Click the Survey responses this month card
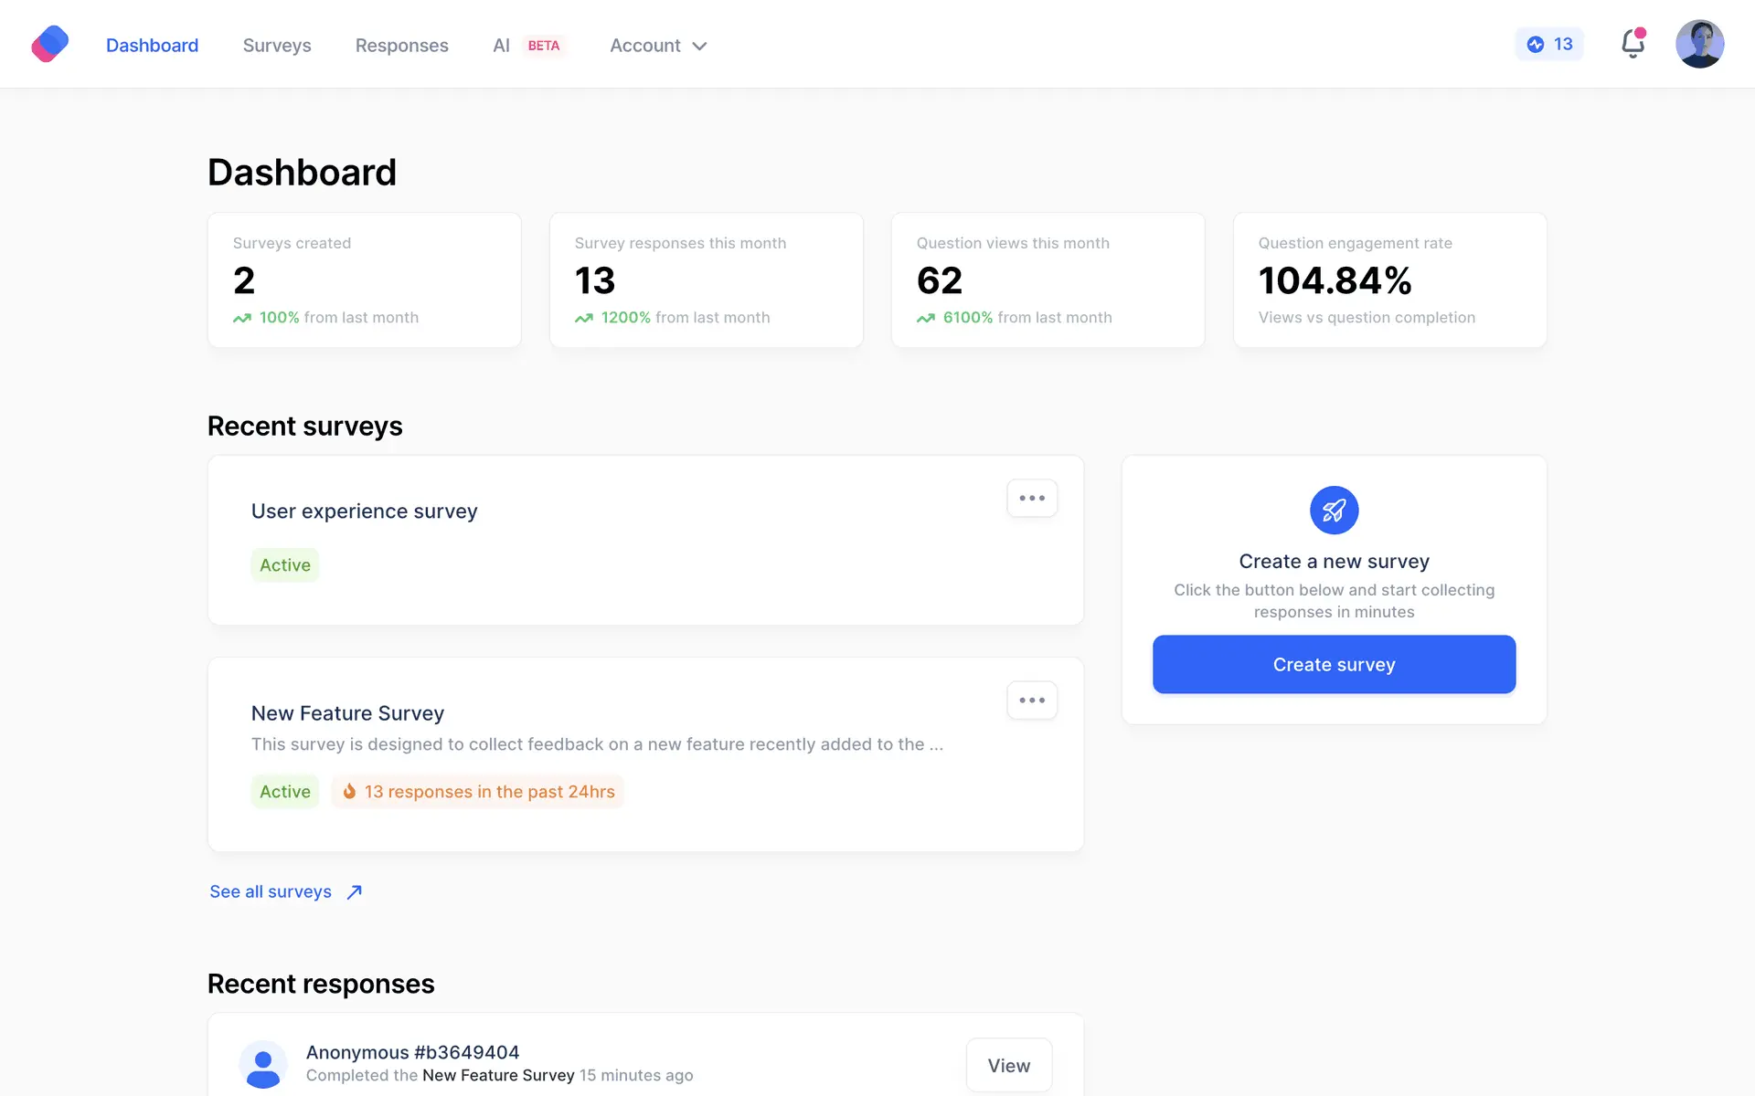The height and width of the screenshot is (1096, 1755). (706, 280)
